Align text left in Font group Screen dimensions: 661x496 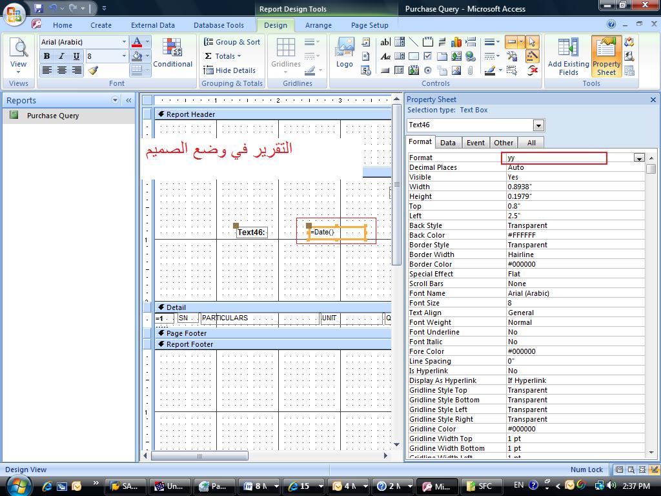[x=46, y=70]
